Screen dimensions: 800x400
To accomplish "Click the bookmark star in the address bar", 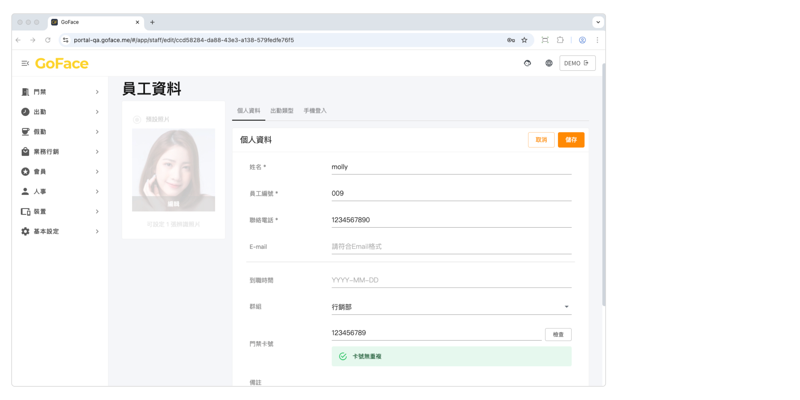I will (x=524, y=40).
